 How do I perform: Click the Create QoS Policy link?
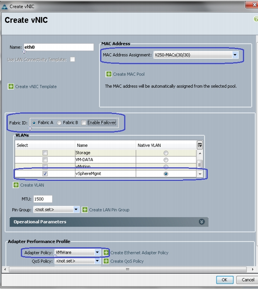point(127,261)
